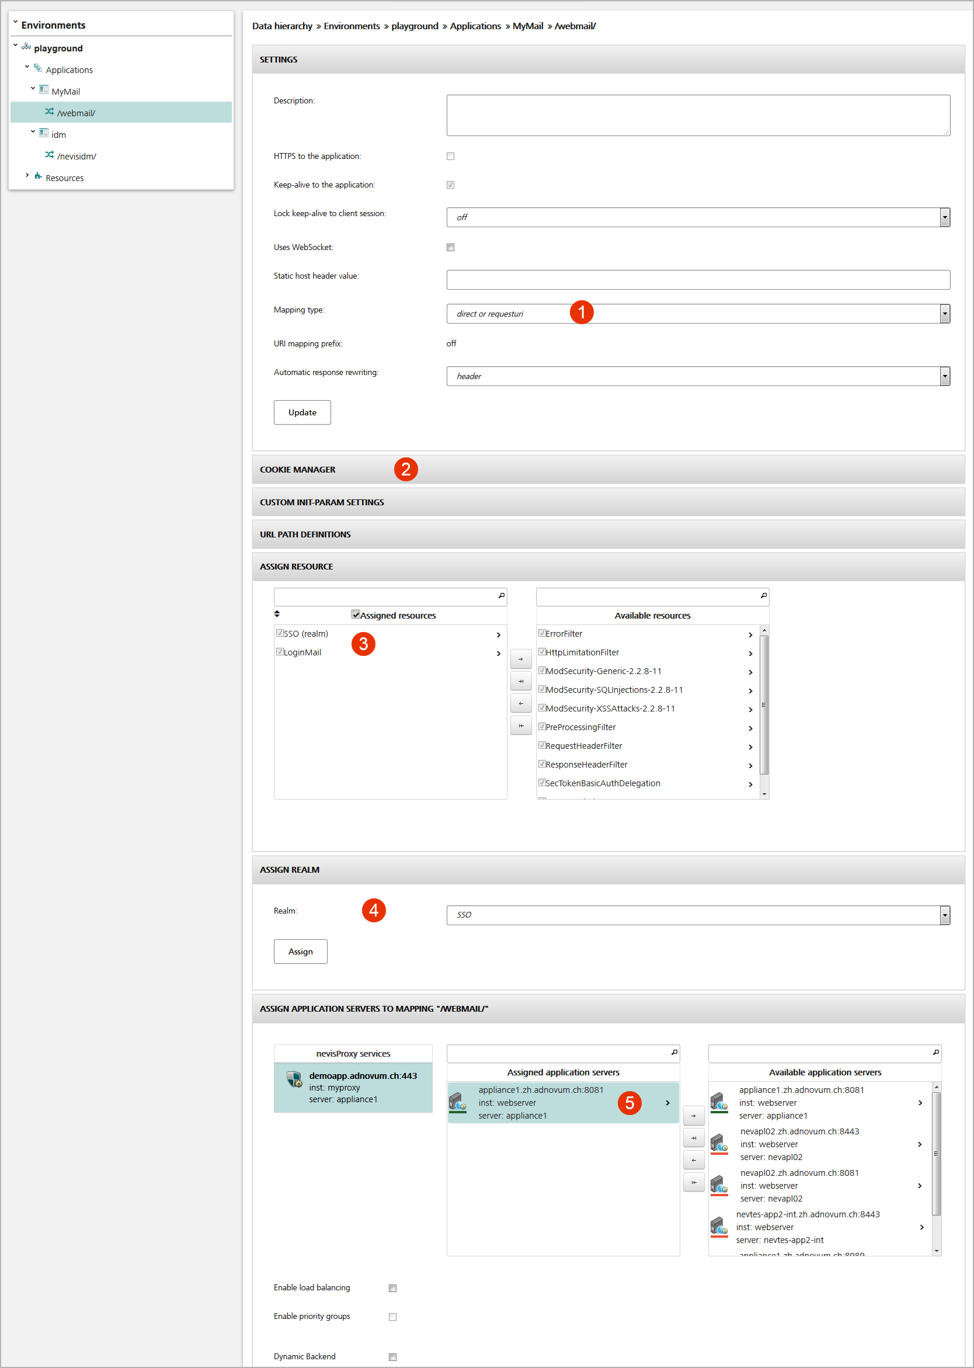This screenshot has height=1368, width=974.
Task: Click the Update button
Action: click(302, 412)
